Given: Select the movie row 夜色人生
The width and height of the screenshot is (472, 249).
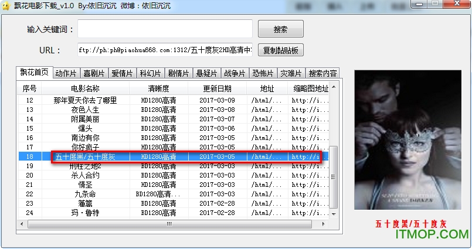Looking at the screenshot, I should [x=174, y=110].
